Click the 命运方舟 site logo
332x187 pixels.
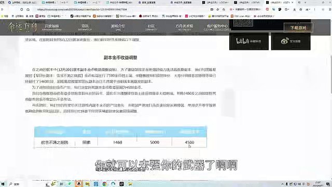22,27
